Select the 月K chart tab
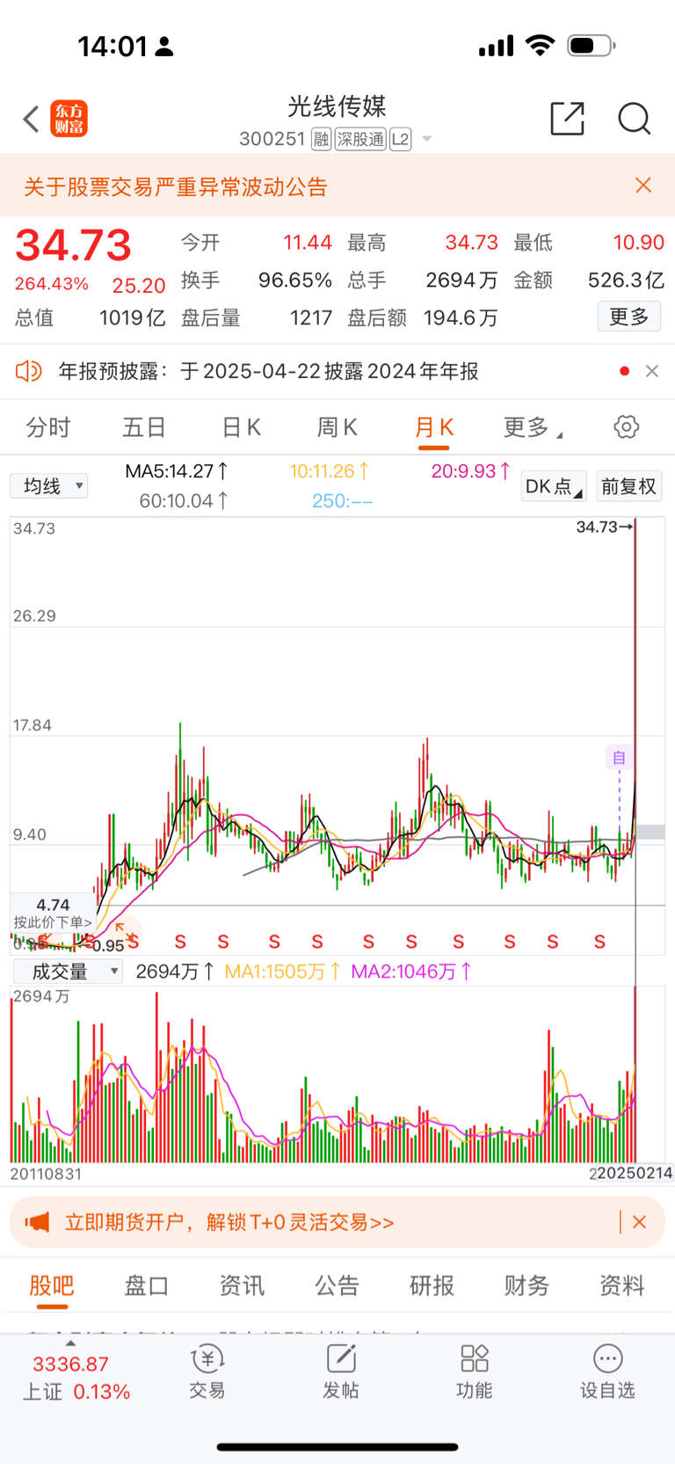The width and height of the screenshot is (675, 1464). 434,427
